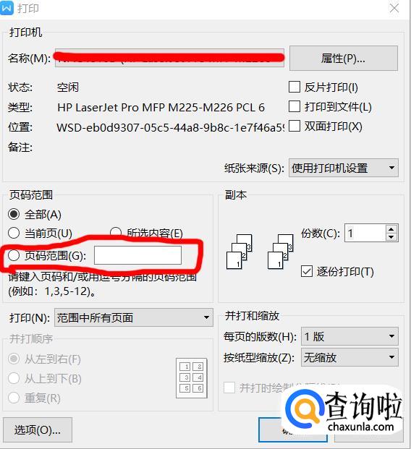This screenshot has height=449, width=411.
Task: Select 页码范围(G) radio option
Action: coord(14,255)
